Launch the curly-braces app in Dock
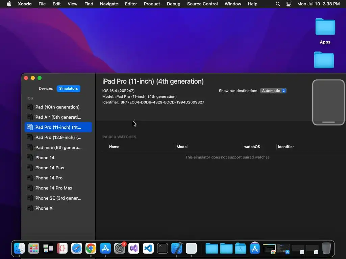This screenshot has width=346, height=259. point(62,248)
